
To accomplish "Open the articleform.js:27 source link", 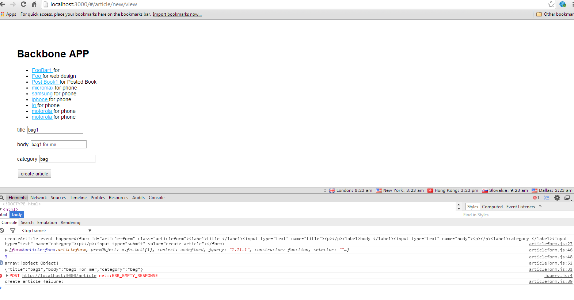I will coord(551,244).
